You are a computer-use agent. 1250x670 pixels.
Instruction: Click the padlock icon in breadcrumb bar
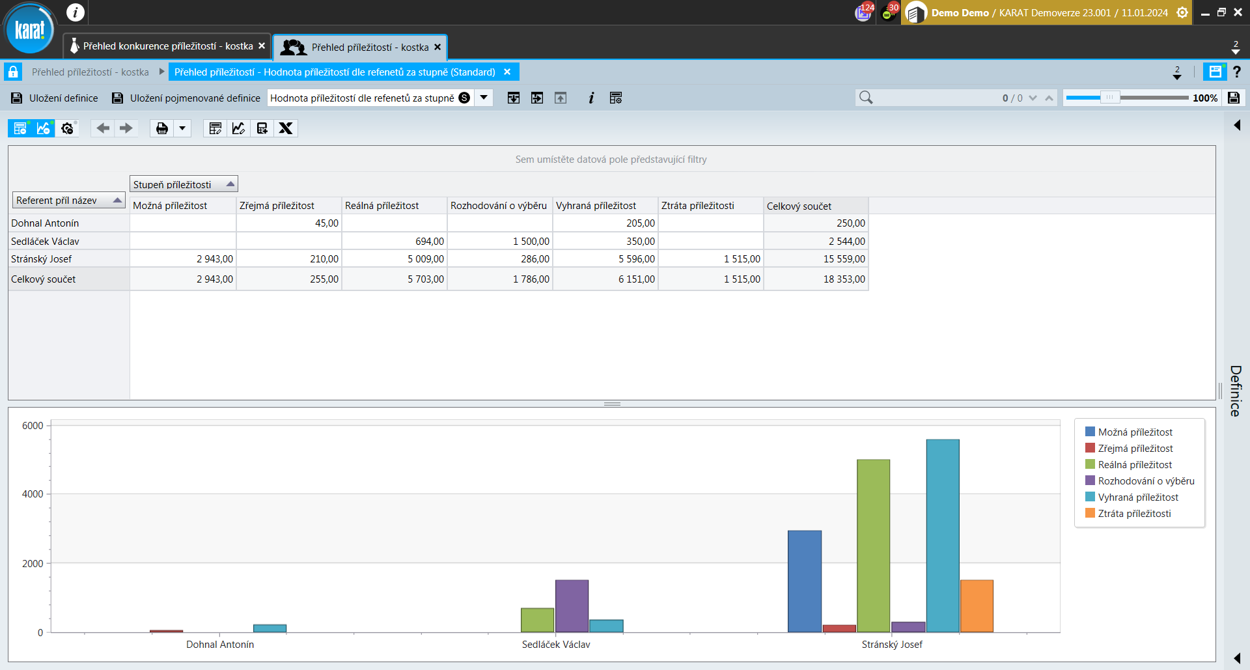tap(13, 72)
